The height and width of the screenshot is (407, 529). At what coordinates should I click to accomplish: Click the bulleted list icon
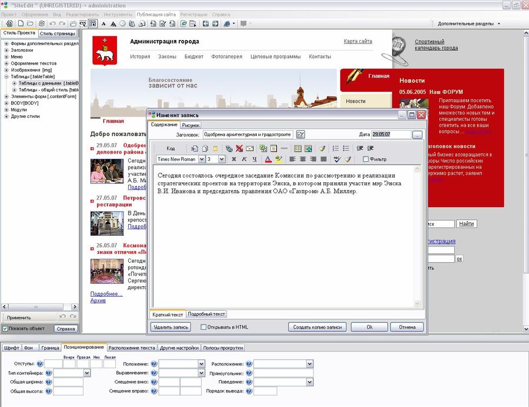(x=346, y=148)
